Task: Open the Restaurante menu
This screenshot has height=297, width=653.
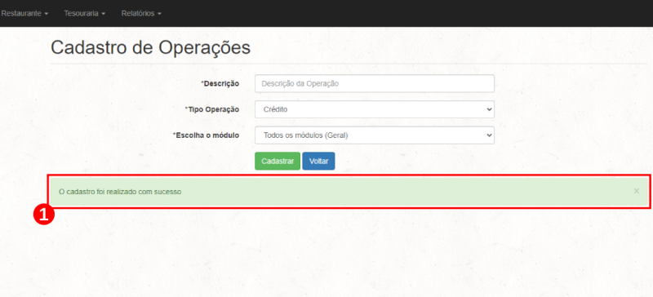Action: click(24, 13)
